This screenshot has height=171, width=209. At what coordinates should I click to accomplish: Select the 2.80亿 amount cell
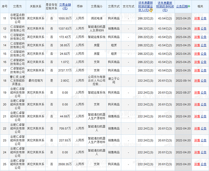point(65,81)
